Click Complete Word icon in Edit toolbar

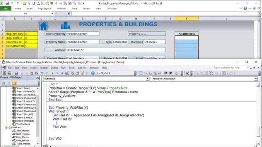160,73
